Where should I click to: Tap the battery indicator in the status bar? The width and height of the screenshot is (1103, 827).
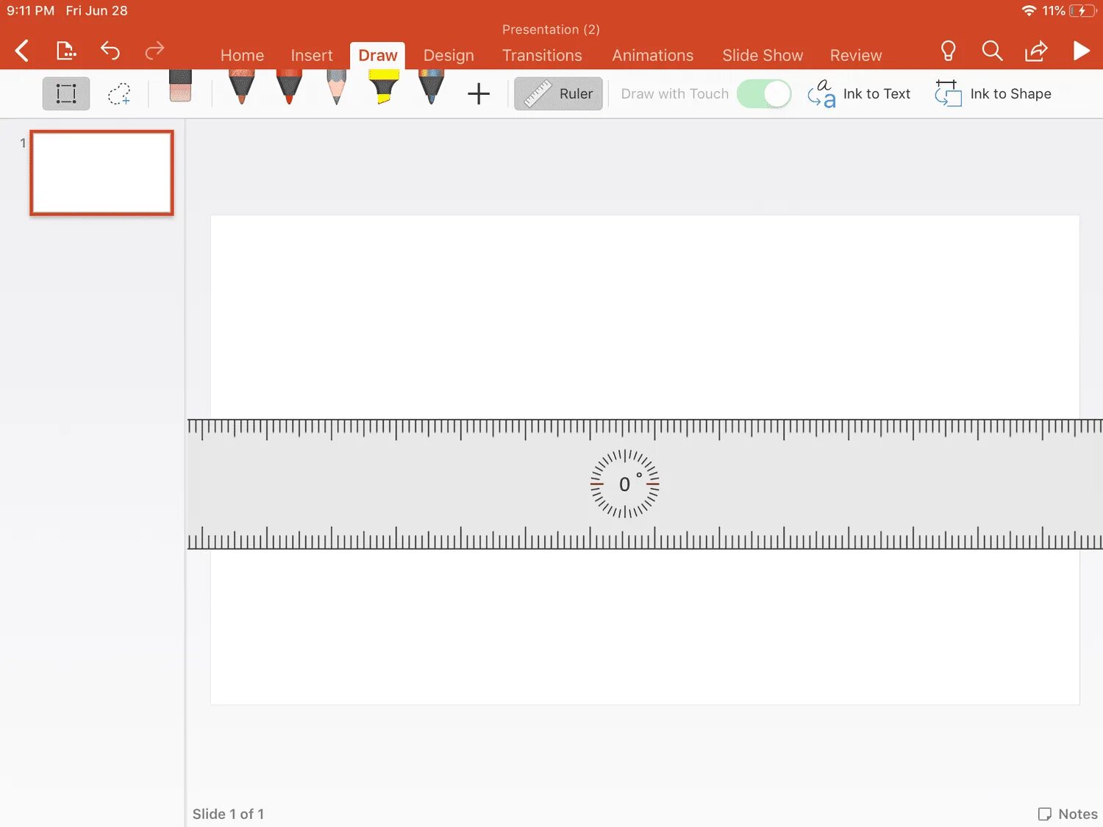coord(1083,10)
